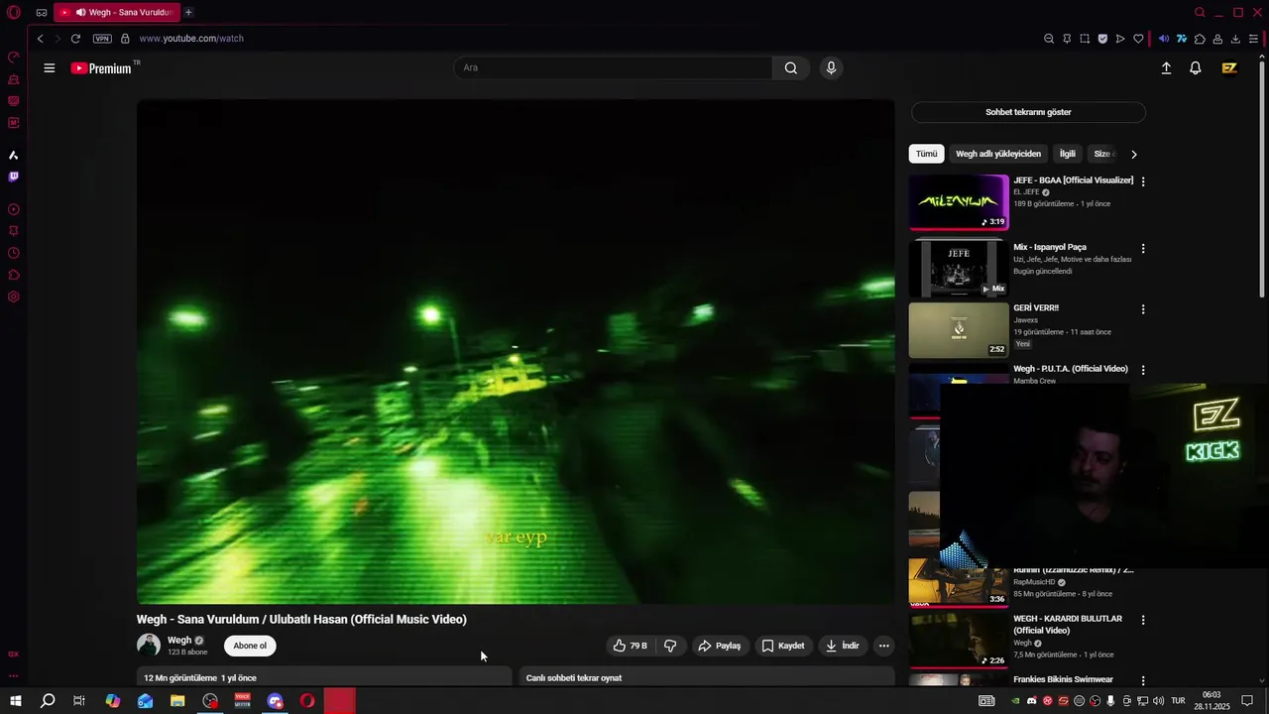Open Aria AI icon in sidebar
1269x714 pixels.
[x=14, y=155]
